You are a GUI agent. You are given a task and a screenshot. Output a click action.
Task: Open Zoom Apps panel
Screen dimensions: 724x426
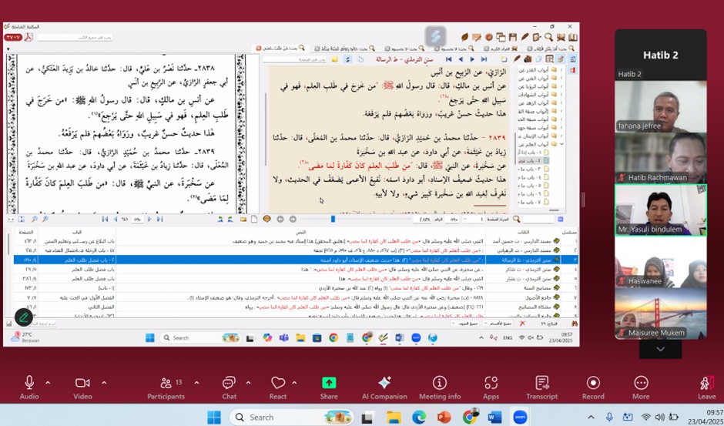click(x=491, y=387)
